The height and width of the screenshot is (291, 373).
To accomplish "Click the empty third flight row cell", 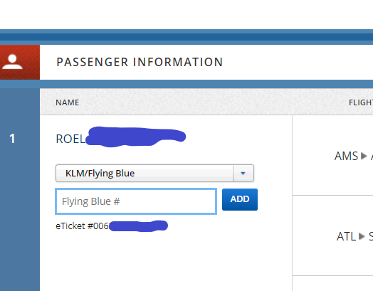I will [x=332, y=283].
